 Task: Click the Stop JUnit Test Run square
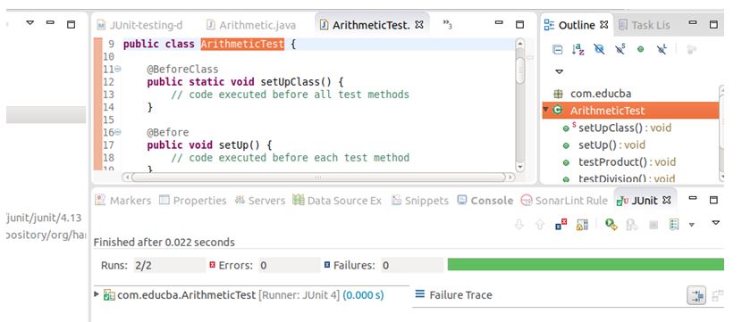click(653, 225)
